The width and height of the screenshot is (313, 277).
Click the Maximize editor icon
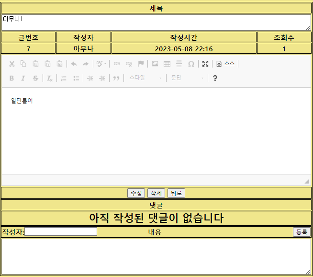(205, 64)
